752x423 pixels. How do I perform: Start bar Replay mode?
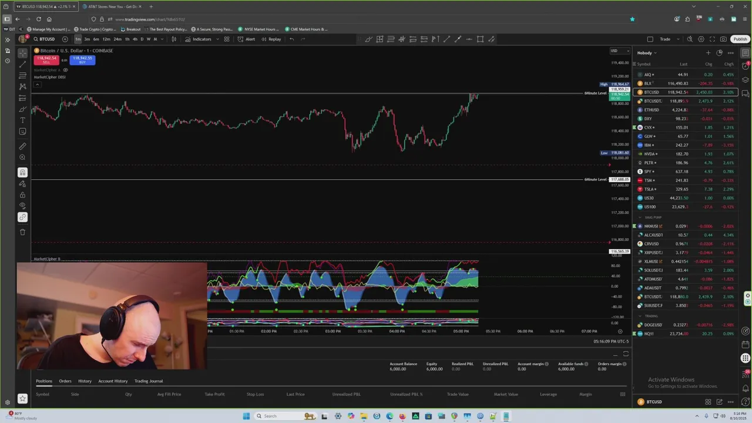271,39
